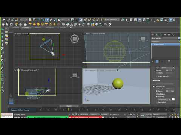Select the Temperature white balance radio button

click(157, 102)
